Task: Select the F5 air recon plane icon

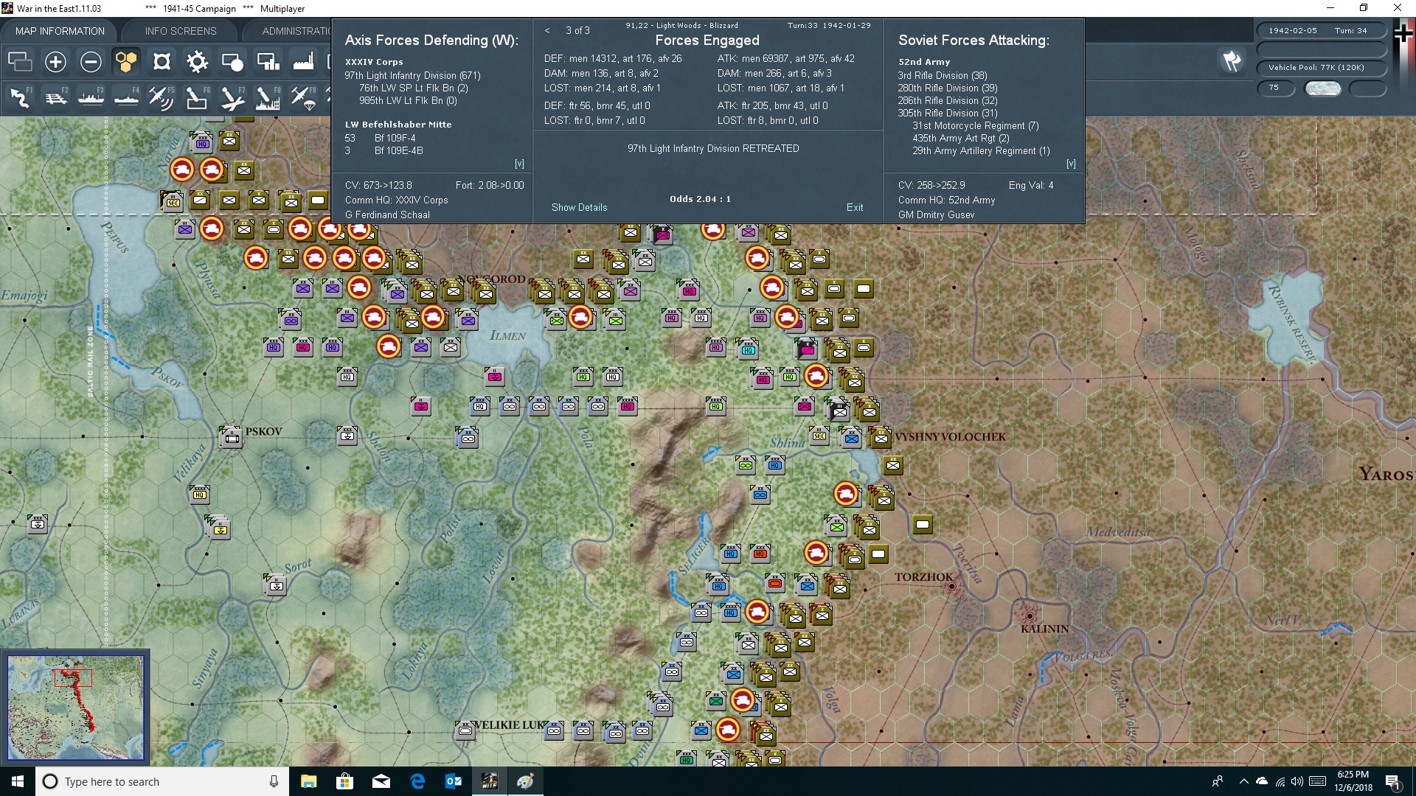Action: [162, 97]
